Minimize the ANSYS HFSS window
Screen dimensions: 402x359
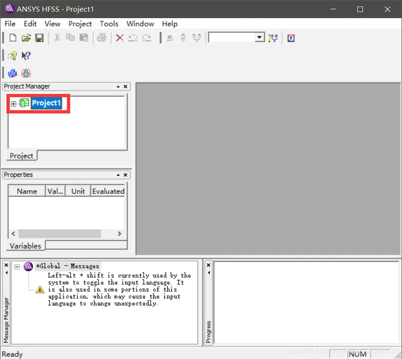point(333,9)
